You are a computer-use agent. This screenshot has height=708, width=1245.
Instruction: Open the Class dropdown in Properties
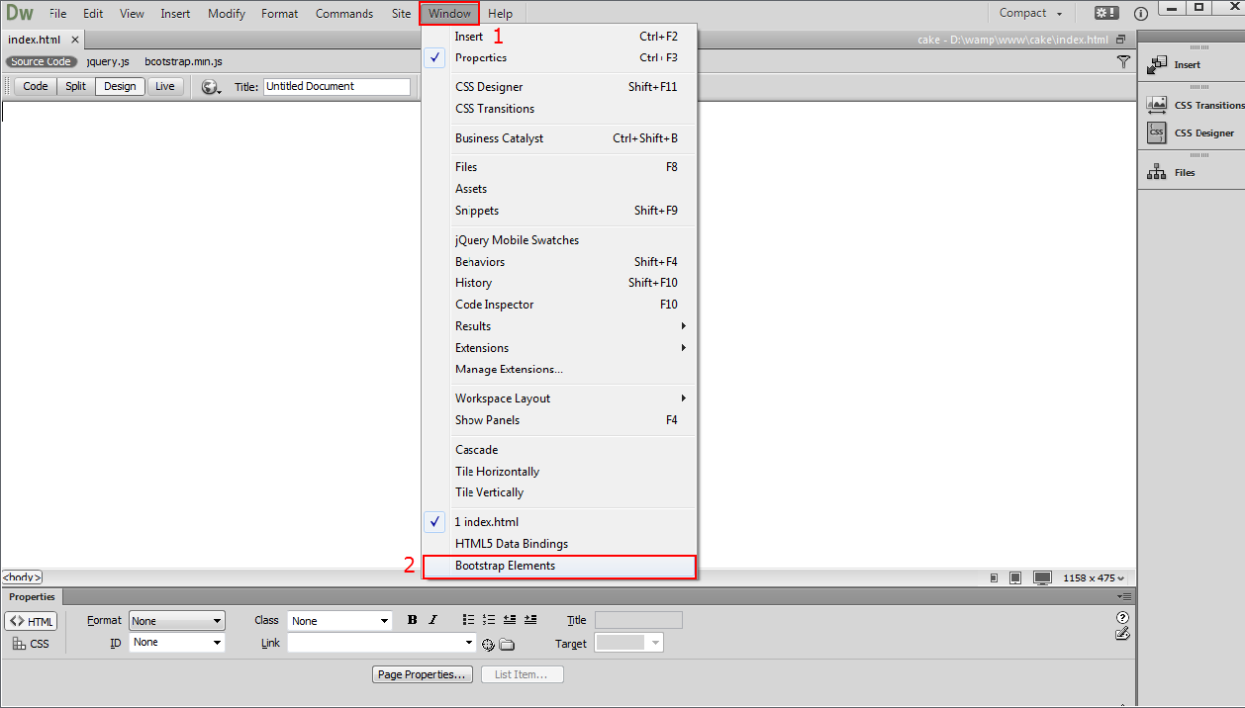point(339,621)
